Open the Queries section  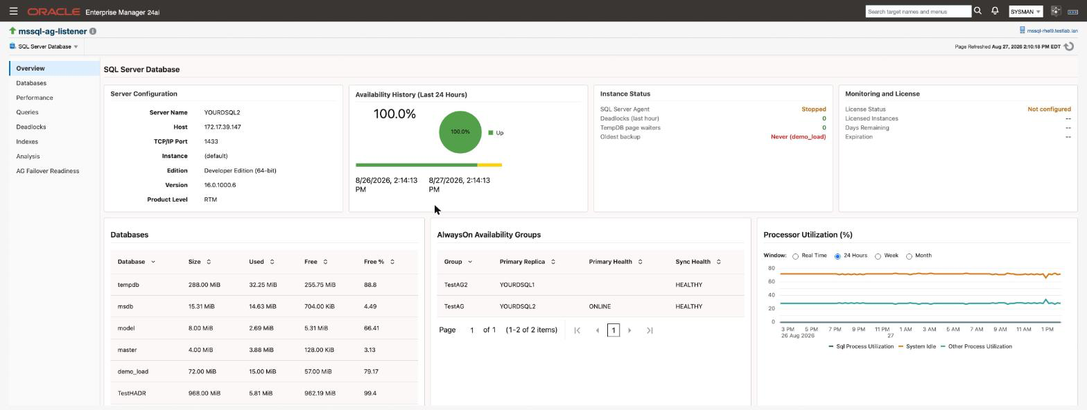(27, 112)
